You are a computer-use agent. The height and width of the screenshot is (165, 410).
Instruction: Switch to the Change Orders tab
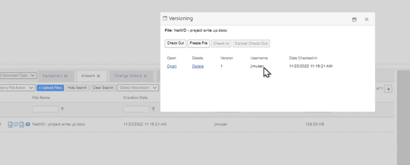128,76
